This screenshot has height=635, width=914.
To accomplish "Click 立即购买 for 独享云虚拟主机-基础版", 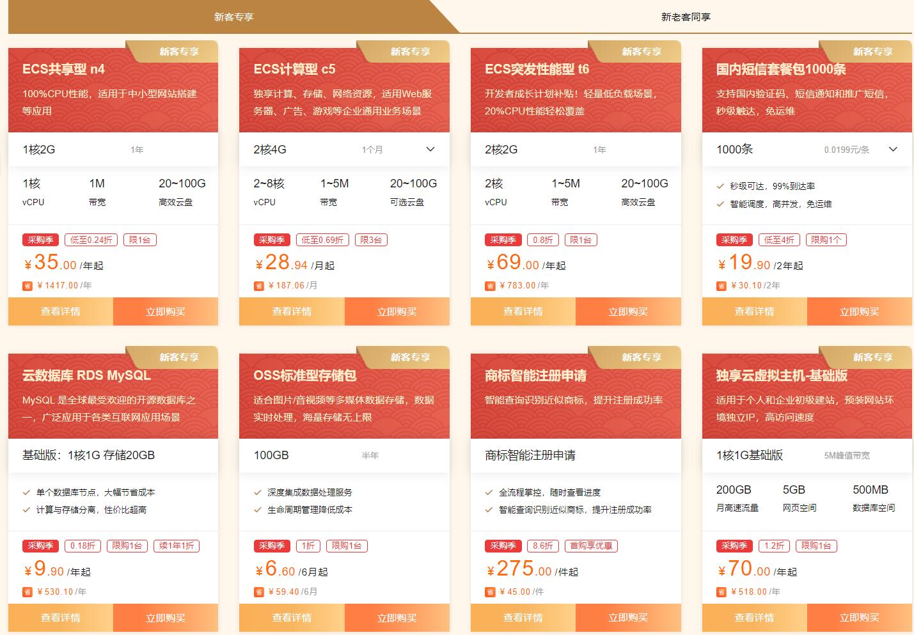I will click(860, 618).
